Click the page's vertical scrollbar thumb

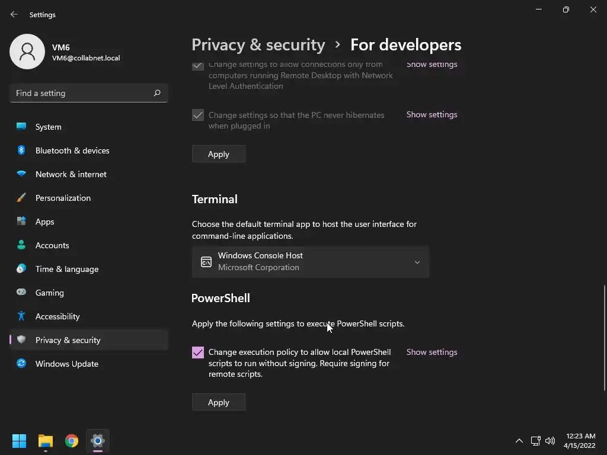coord(605,338)
